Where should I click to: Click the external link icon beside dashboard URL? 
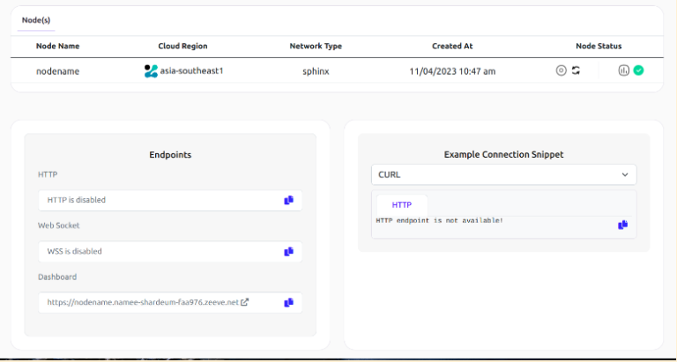coord(245,302)
